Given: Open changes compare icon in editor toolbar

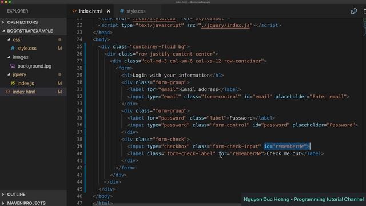Looking at the screenshot, I should click(354, 11).
